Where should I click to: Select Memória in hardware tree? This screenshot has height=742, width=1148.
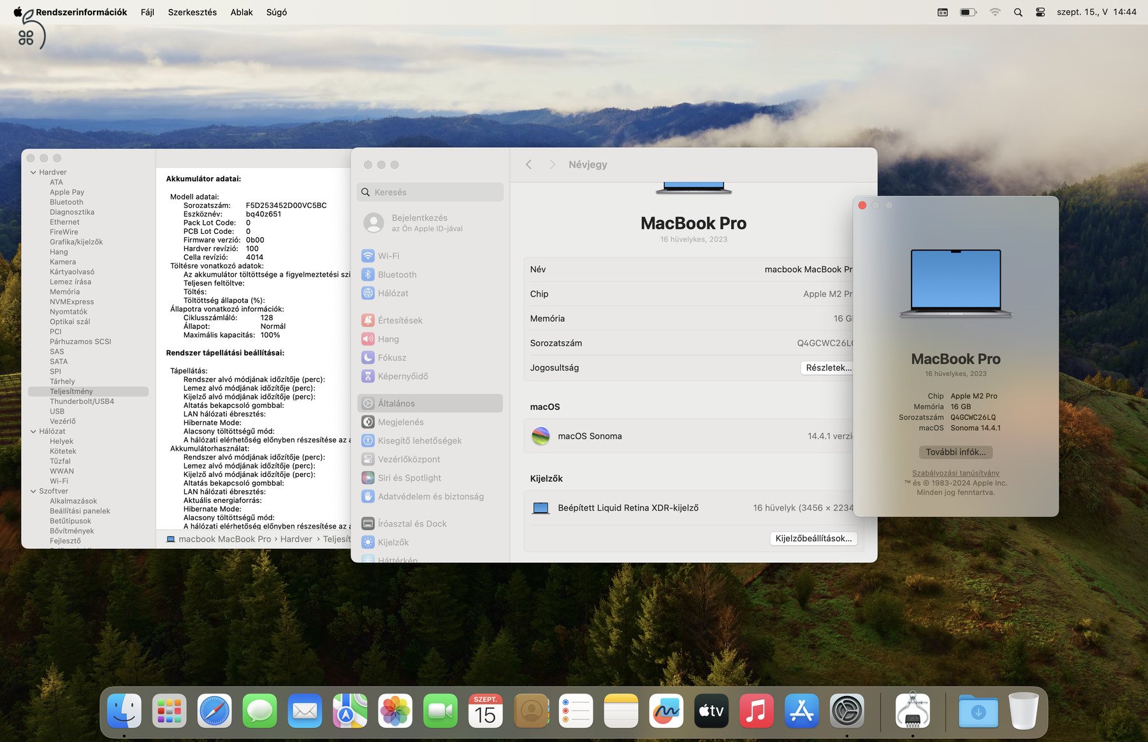[x=64, y=292]
